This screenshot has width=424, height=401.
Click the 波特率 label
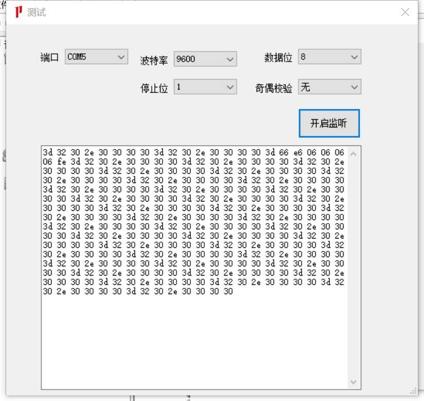(154, 60)
